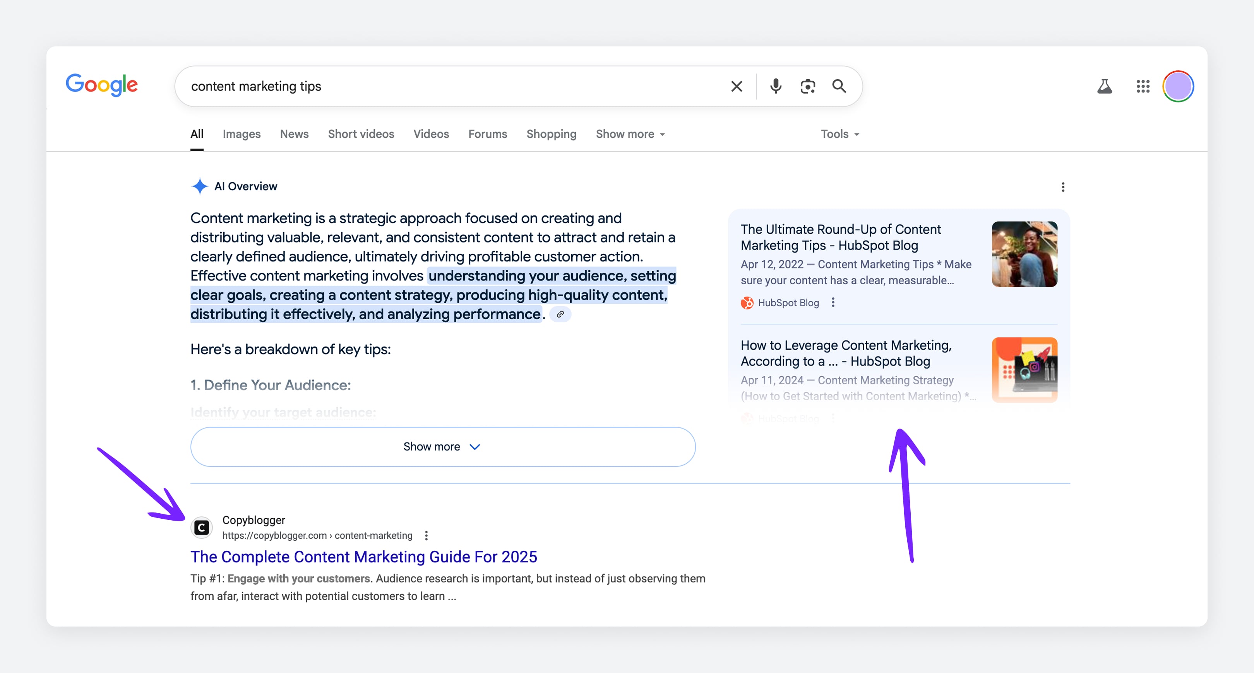Click 'Here's a breakdown of key tips:' text
The width and height of the screenshot is (1254, 673).
pyautogui.click(x=290, y=349)
